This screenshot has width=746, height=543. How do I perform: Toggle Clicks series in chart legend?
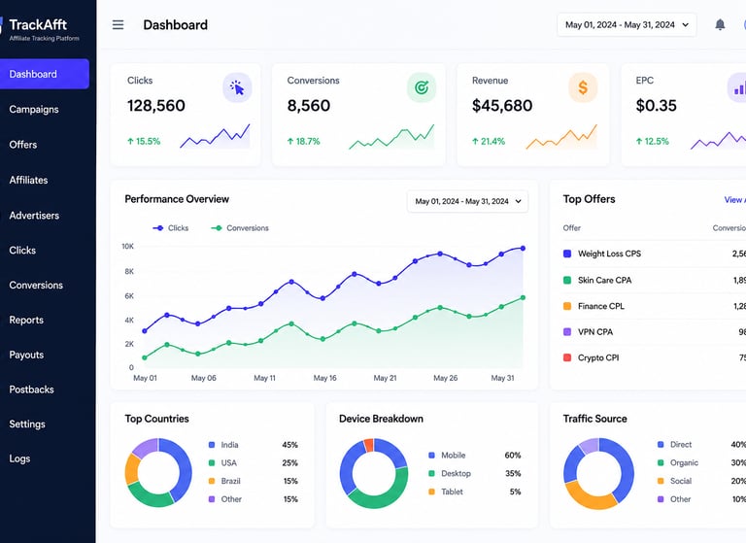coord(170,228)
